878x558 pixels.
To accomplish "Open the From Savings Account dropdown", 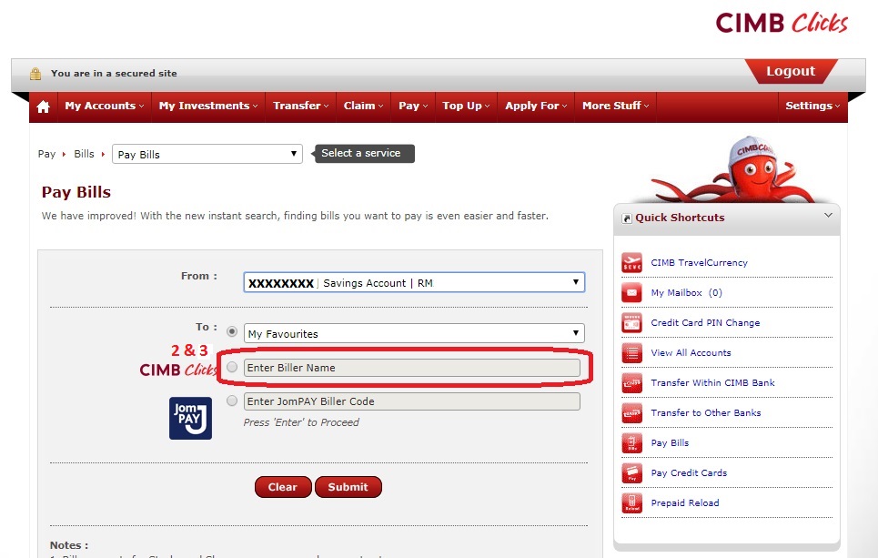I will coord(414,282).
